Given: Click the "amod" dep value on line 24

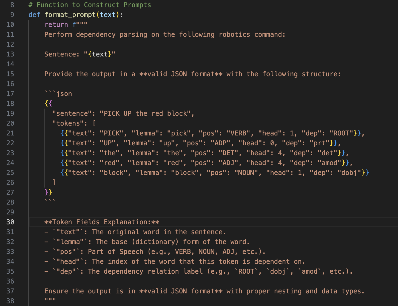Looking at the screenshot, I should (x=329, y=163).
